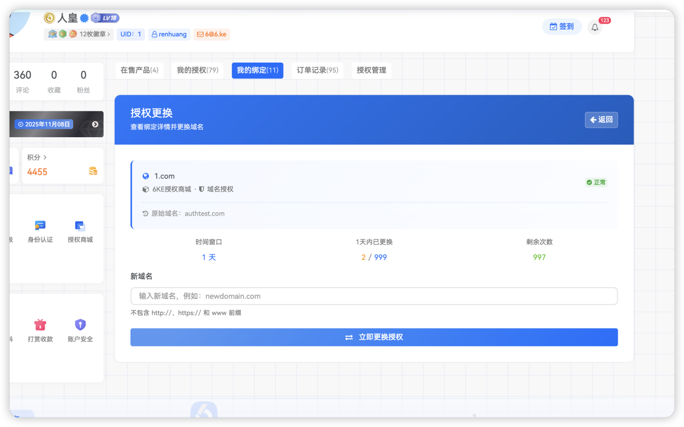Click the gold coins icon in 积分 card
This screenshot has width=684, height=427.
pos(93,171)
